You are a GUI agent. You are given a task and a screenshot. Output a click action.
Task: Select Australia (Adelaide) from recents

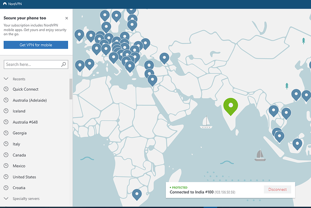30,100
